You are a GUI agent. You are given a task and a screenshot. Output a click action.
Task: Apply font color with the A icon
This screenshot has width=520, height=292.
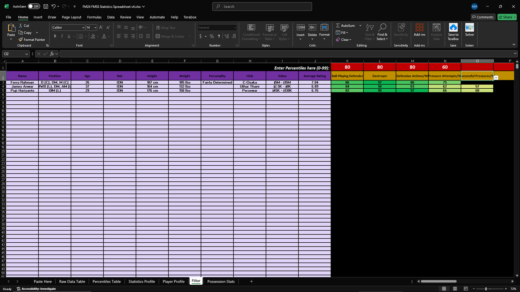pos(104,36)
